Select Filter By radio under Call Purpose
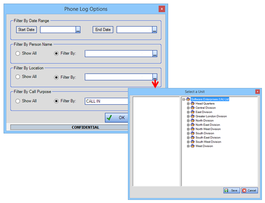The image size is (265, 203). point(56,101)
